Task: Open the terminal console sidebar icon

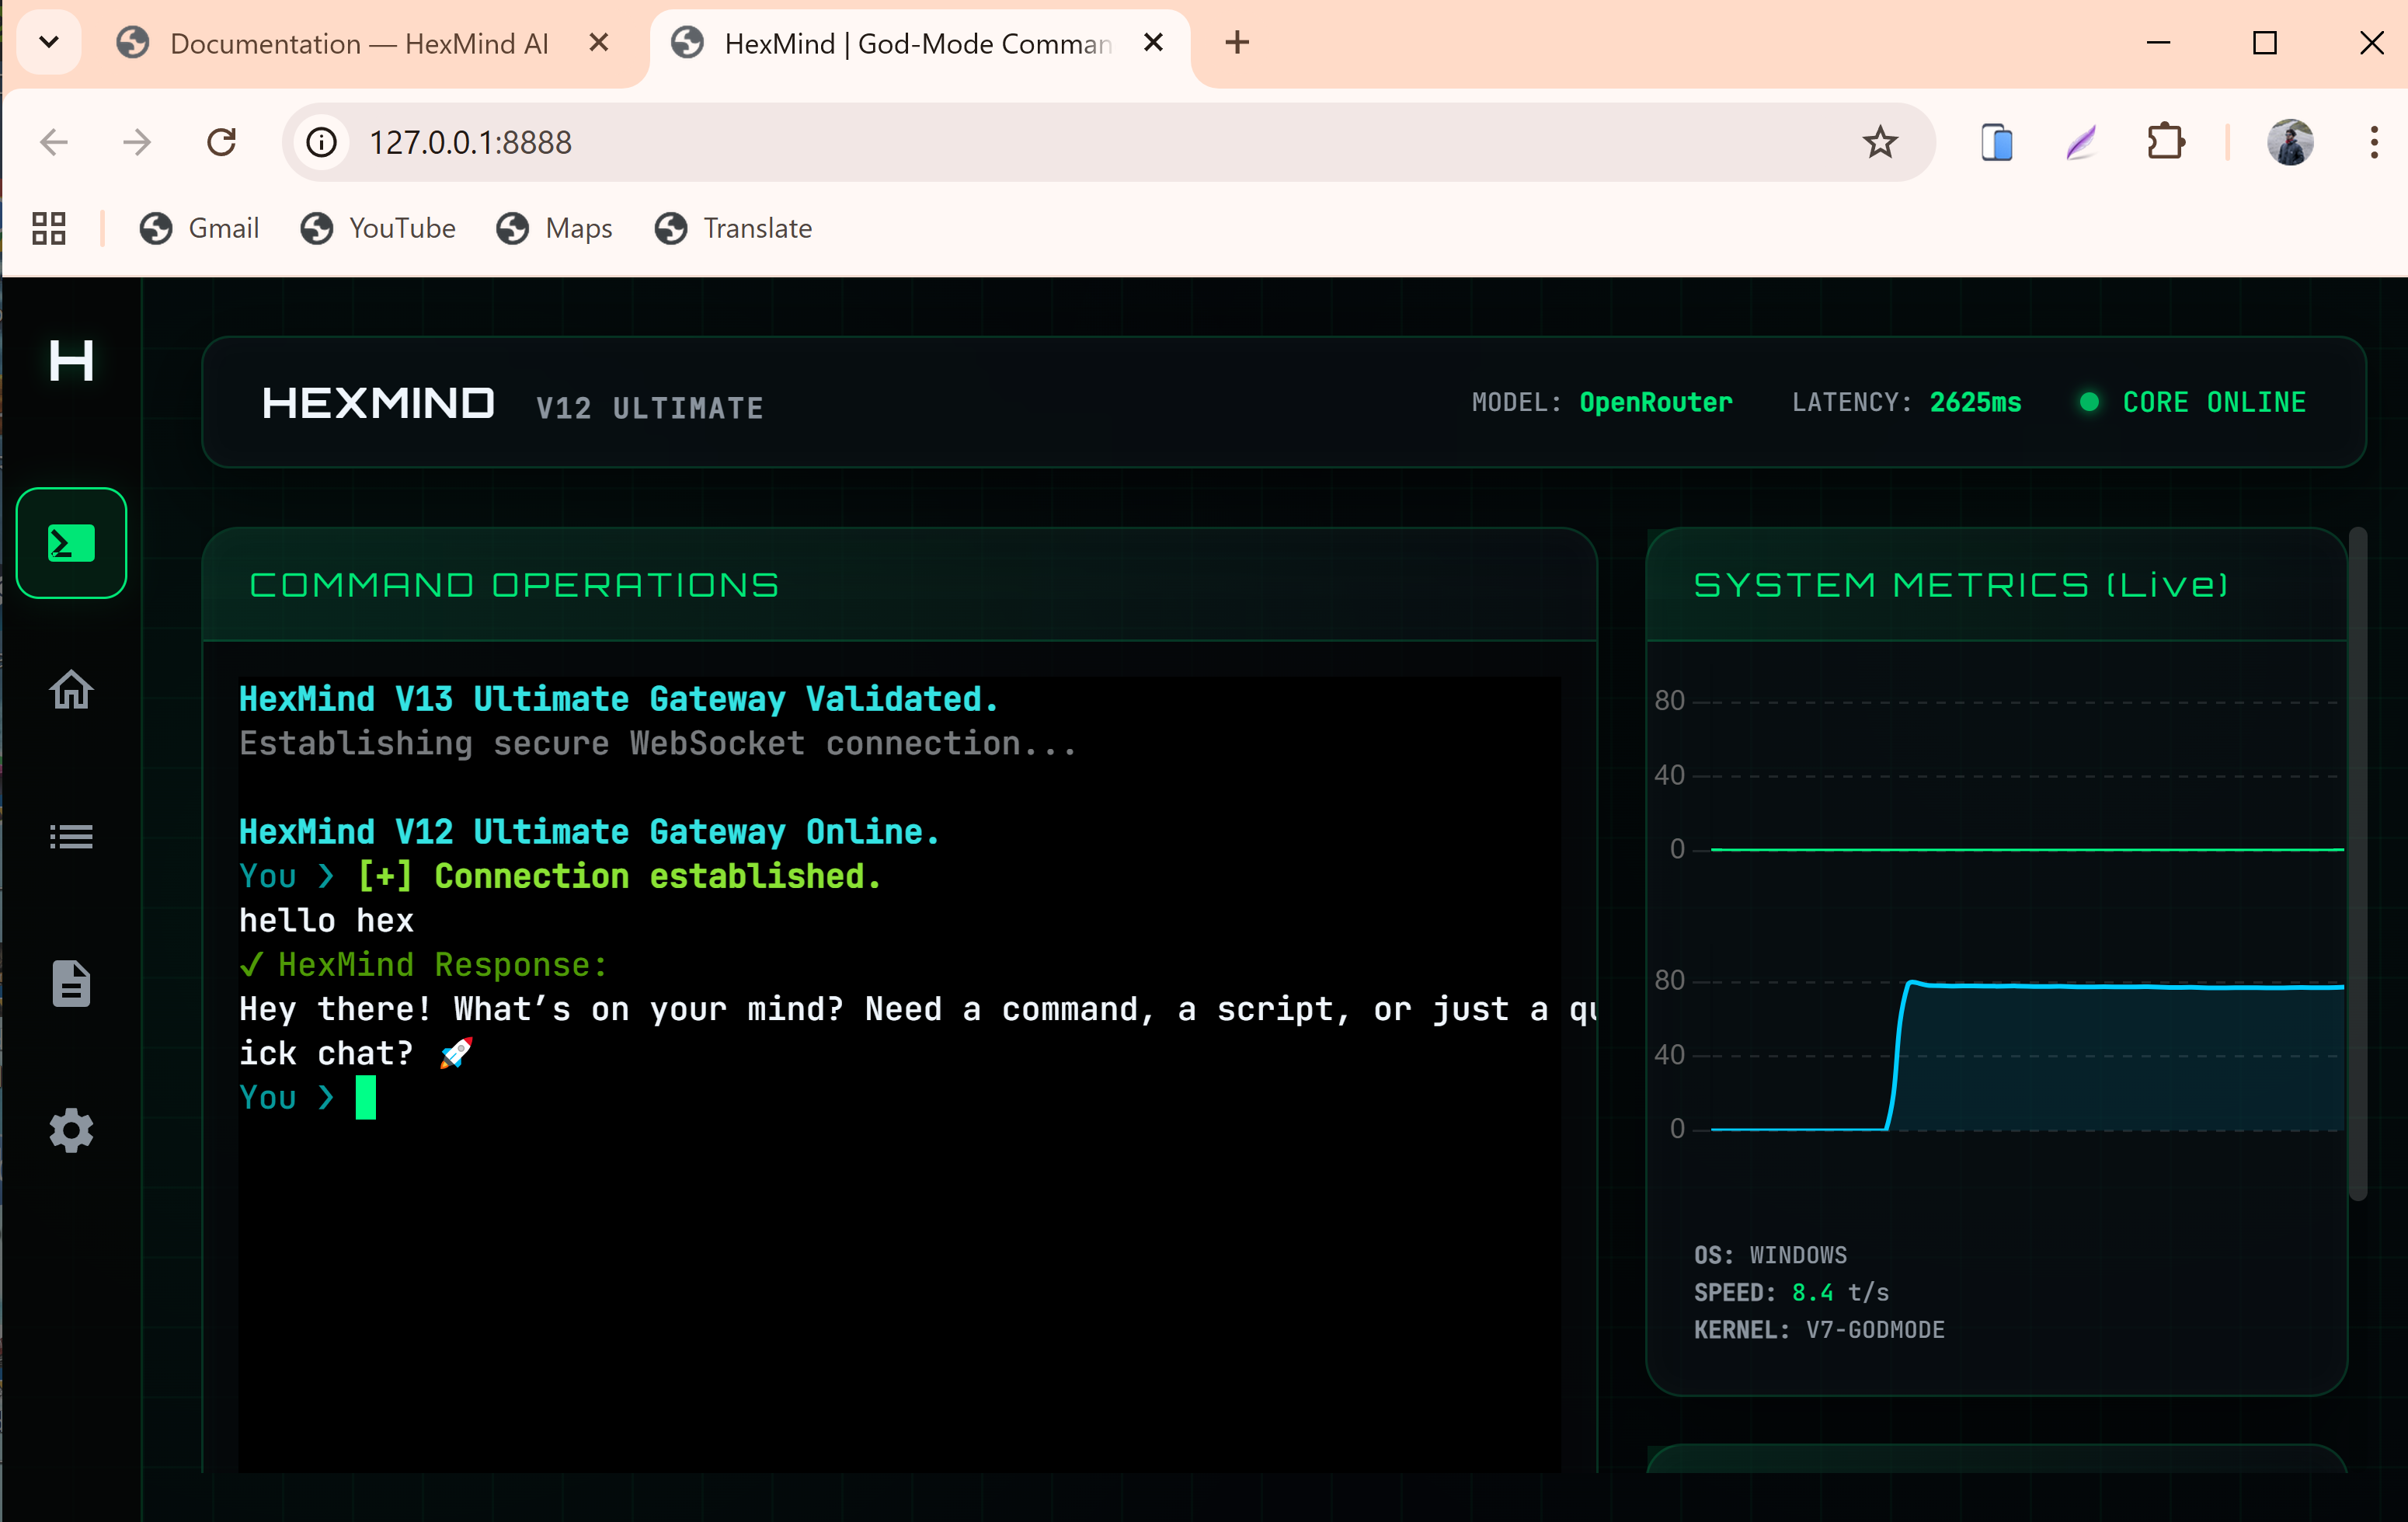Action: point(71,543)
